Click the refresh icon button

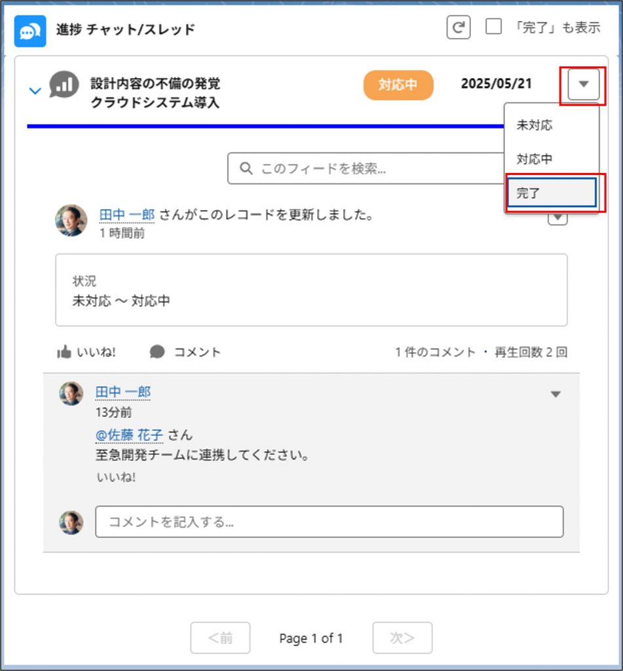pos(459,28)
